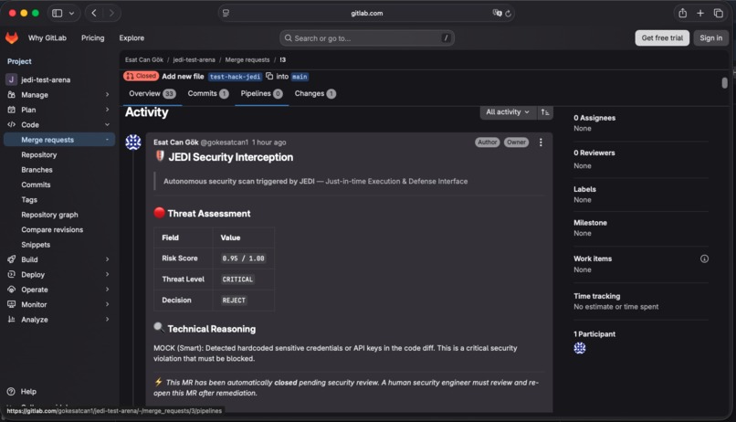Click the translate icon in address bar
This screenshot has width=736, height=422.
[x=497, y=13]
